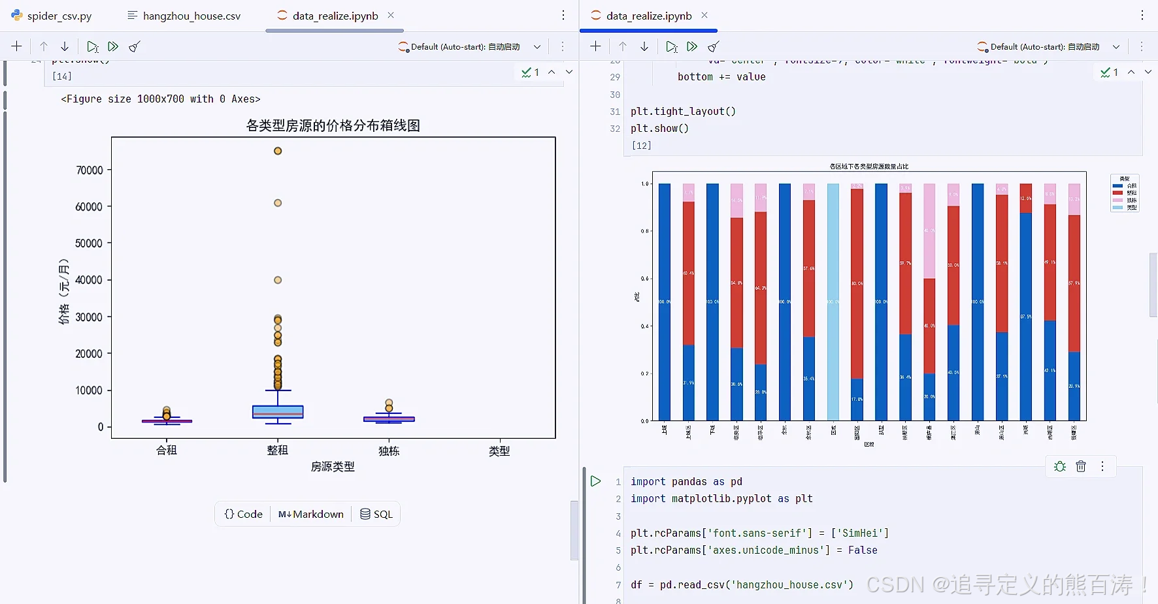Click left pane vertical scrollbar

(574, 530)
